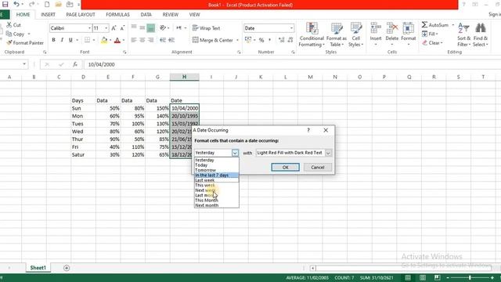Toggle Align Right horizontal alignment
The height and width of the screenshot is (282, 501).
(150, 40)
